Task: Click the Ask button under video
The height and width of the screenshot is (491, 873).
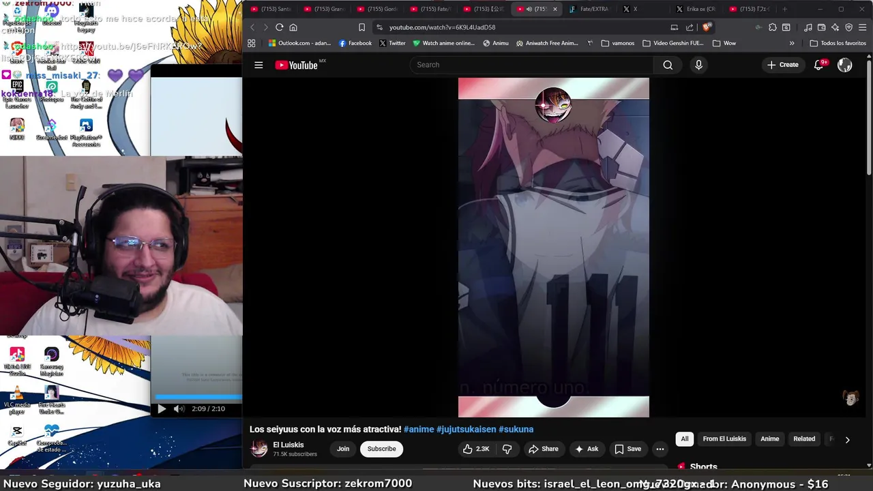Action: tap(587, 449)
